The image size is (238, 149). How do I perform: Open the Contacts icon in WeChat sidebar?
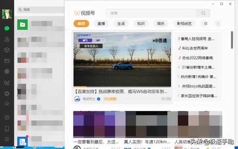click(7, 39)
